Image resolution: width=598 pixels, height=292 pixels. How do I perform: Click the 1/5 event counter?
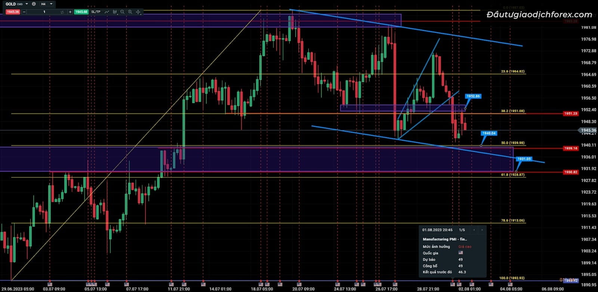(x=462, y=230)
